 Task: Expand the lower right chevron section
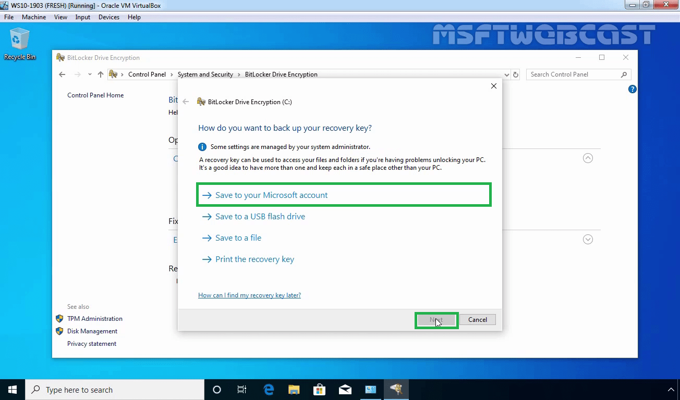click(588, 239)
